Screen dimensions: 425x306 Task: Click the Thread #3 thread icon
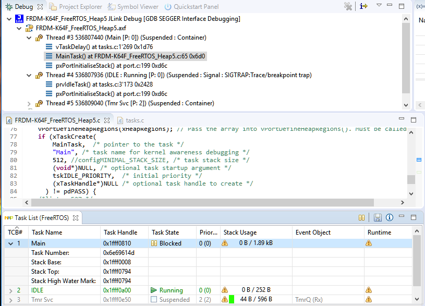click(39, 38)
